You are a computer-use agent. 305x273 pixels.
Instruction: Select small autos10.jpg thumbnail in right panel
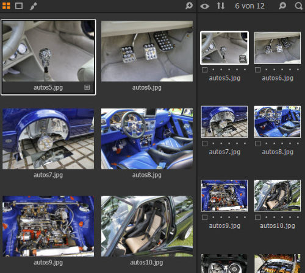tap(277, 196)
